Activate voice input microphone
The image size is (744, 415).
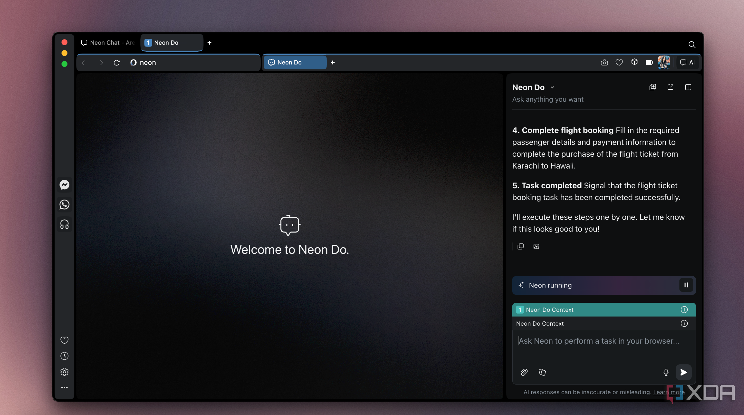pos(666,372)
